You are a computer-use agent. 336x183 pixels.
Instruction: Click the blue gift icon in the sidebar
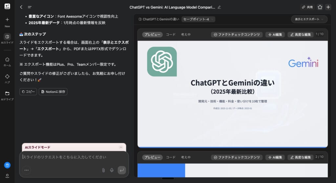click(7, 165)
